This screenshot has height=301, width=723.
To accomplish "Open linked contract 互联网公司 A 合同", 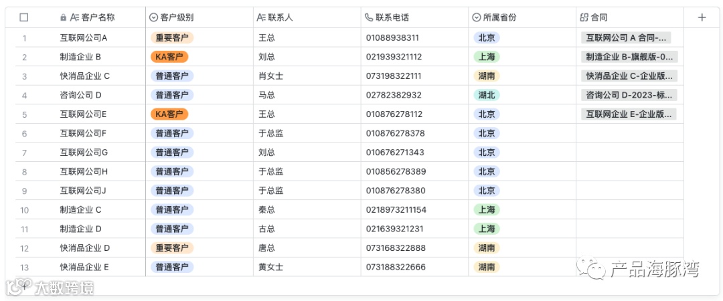I will coord(626,38).
